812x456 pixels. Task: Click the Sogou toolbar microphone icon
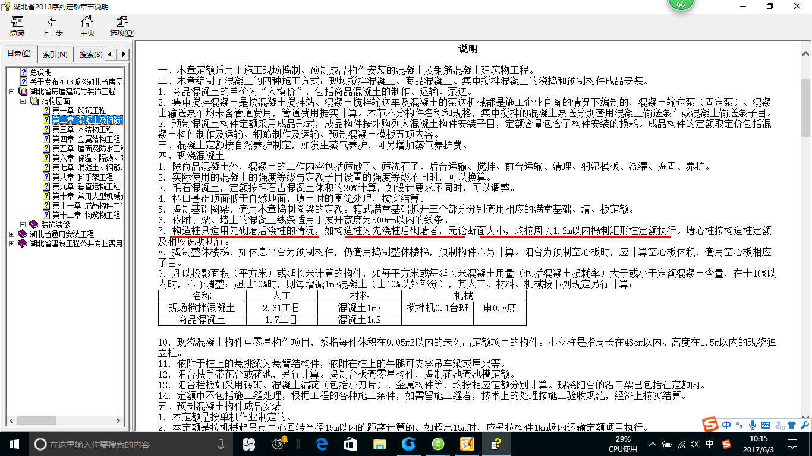coord(753,425)
